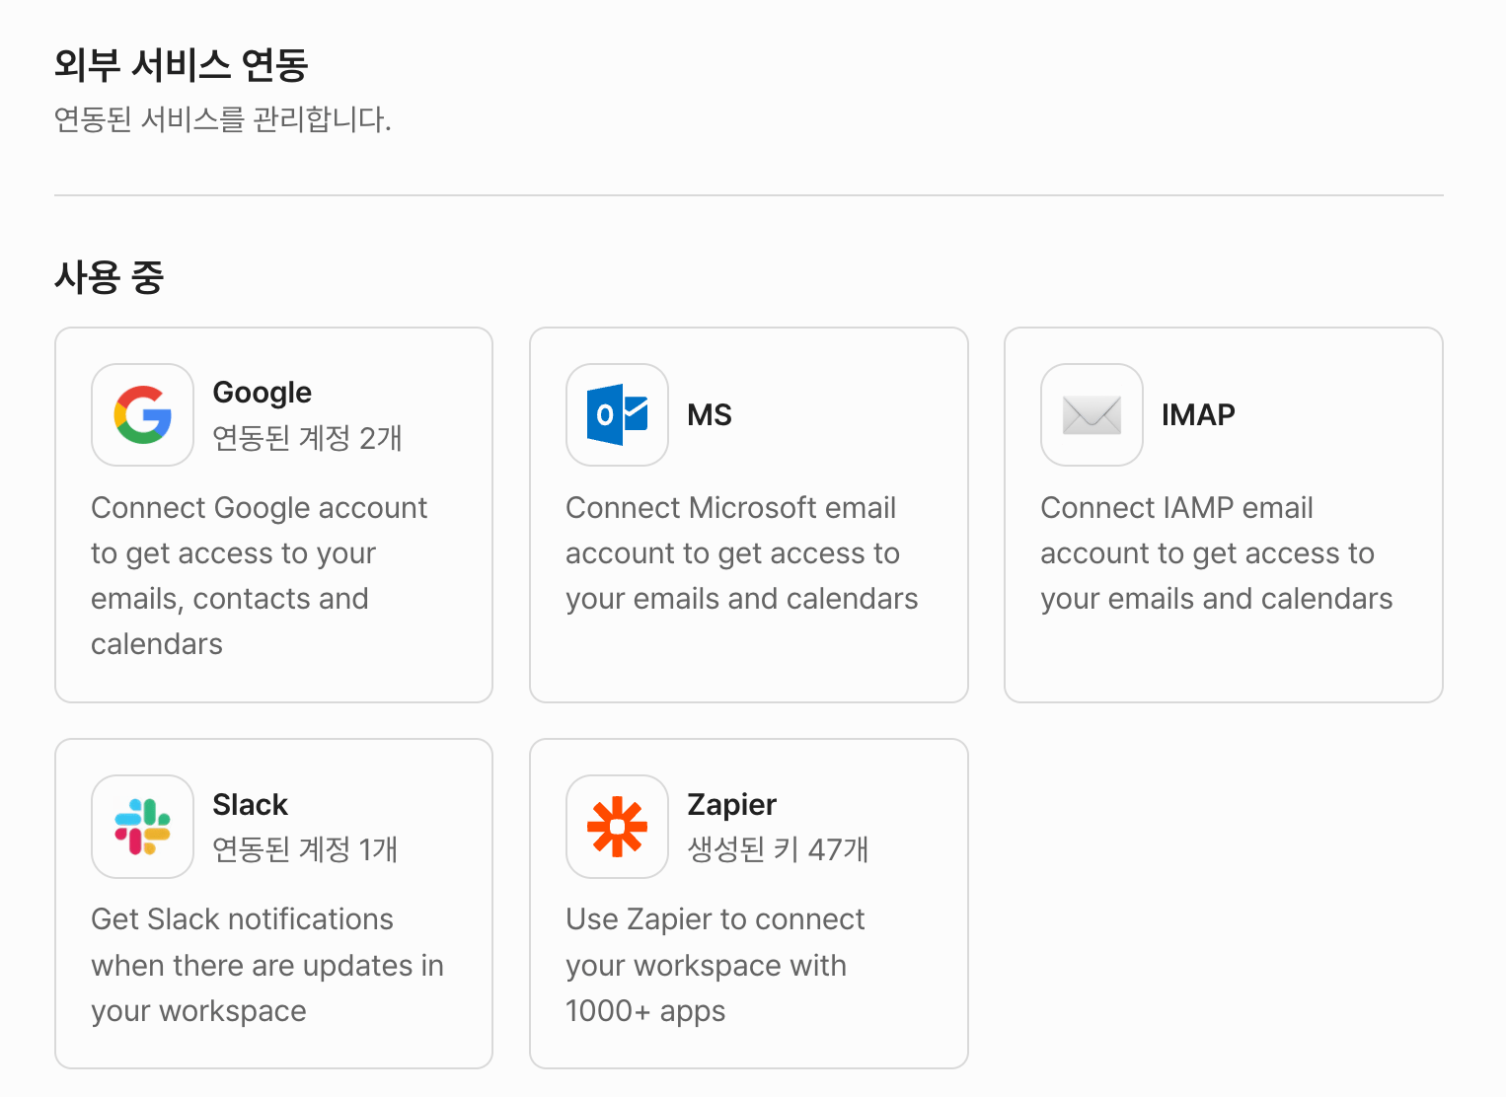Open the Google integration title
This screenshot has height=1097, width=1506.
coord(263,393)
